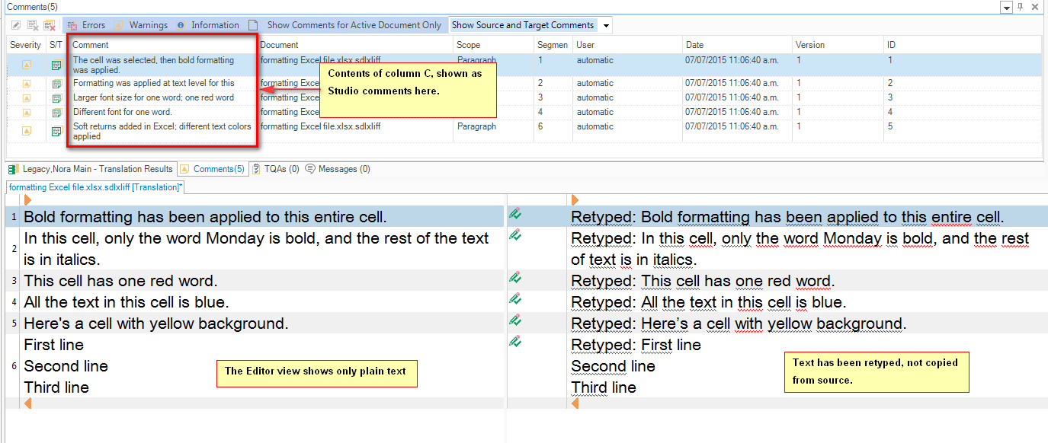This screenshot has height=443, width=1048.
Task: Click the edit comment pencil icon
Action: click(16, 25)
